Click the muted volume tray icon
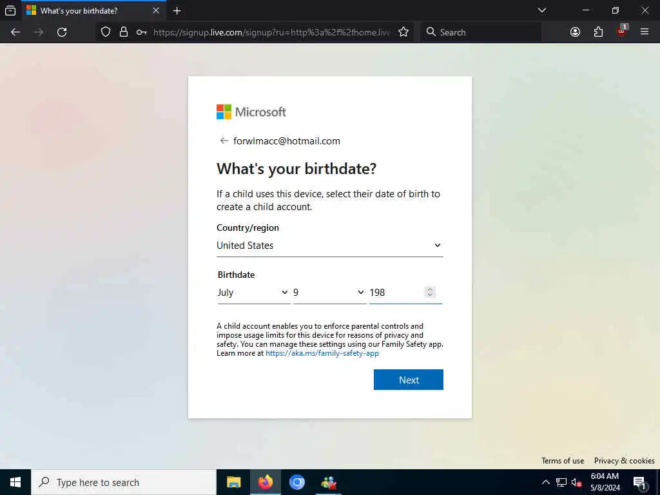This screenshot has width=660, height=495. coord(576,482)
